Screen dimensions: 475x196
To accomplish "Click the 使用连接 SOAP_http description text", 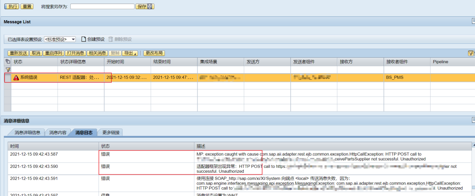I will click(x=329, y=183).
